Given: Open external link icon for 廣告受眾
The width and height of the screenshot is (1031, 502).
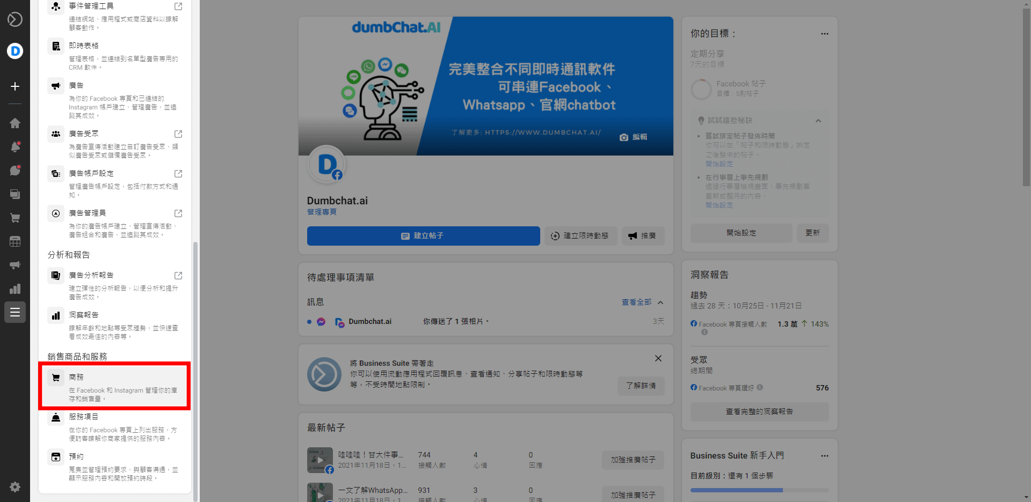Looking at the screenshot, I should (x=178, y=134).
